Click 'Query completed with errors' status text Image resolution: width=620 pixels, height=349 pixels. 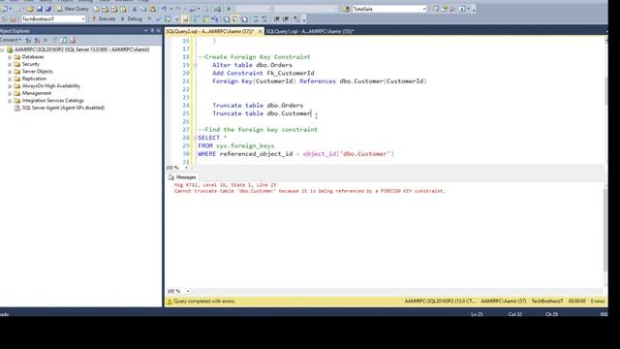204,301
